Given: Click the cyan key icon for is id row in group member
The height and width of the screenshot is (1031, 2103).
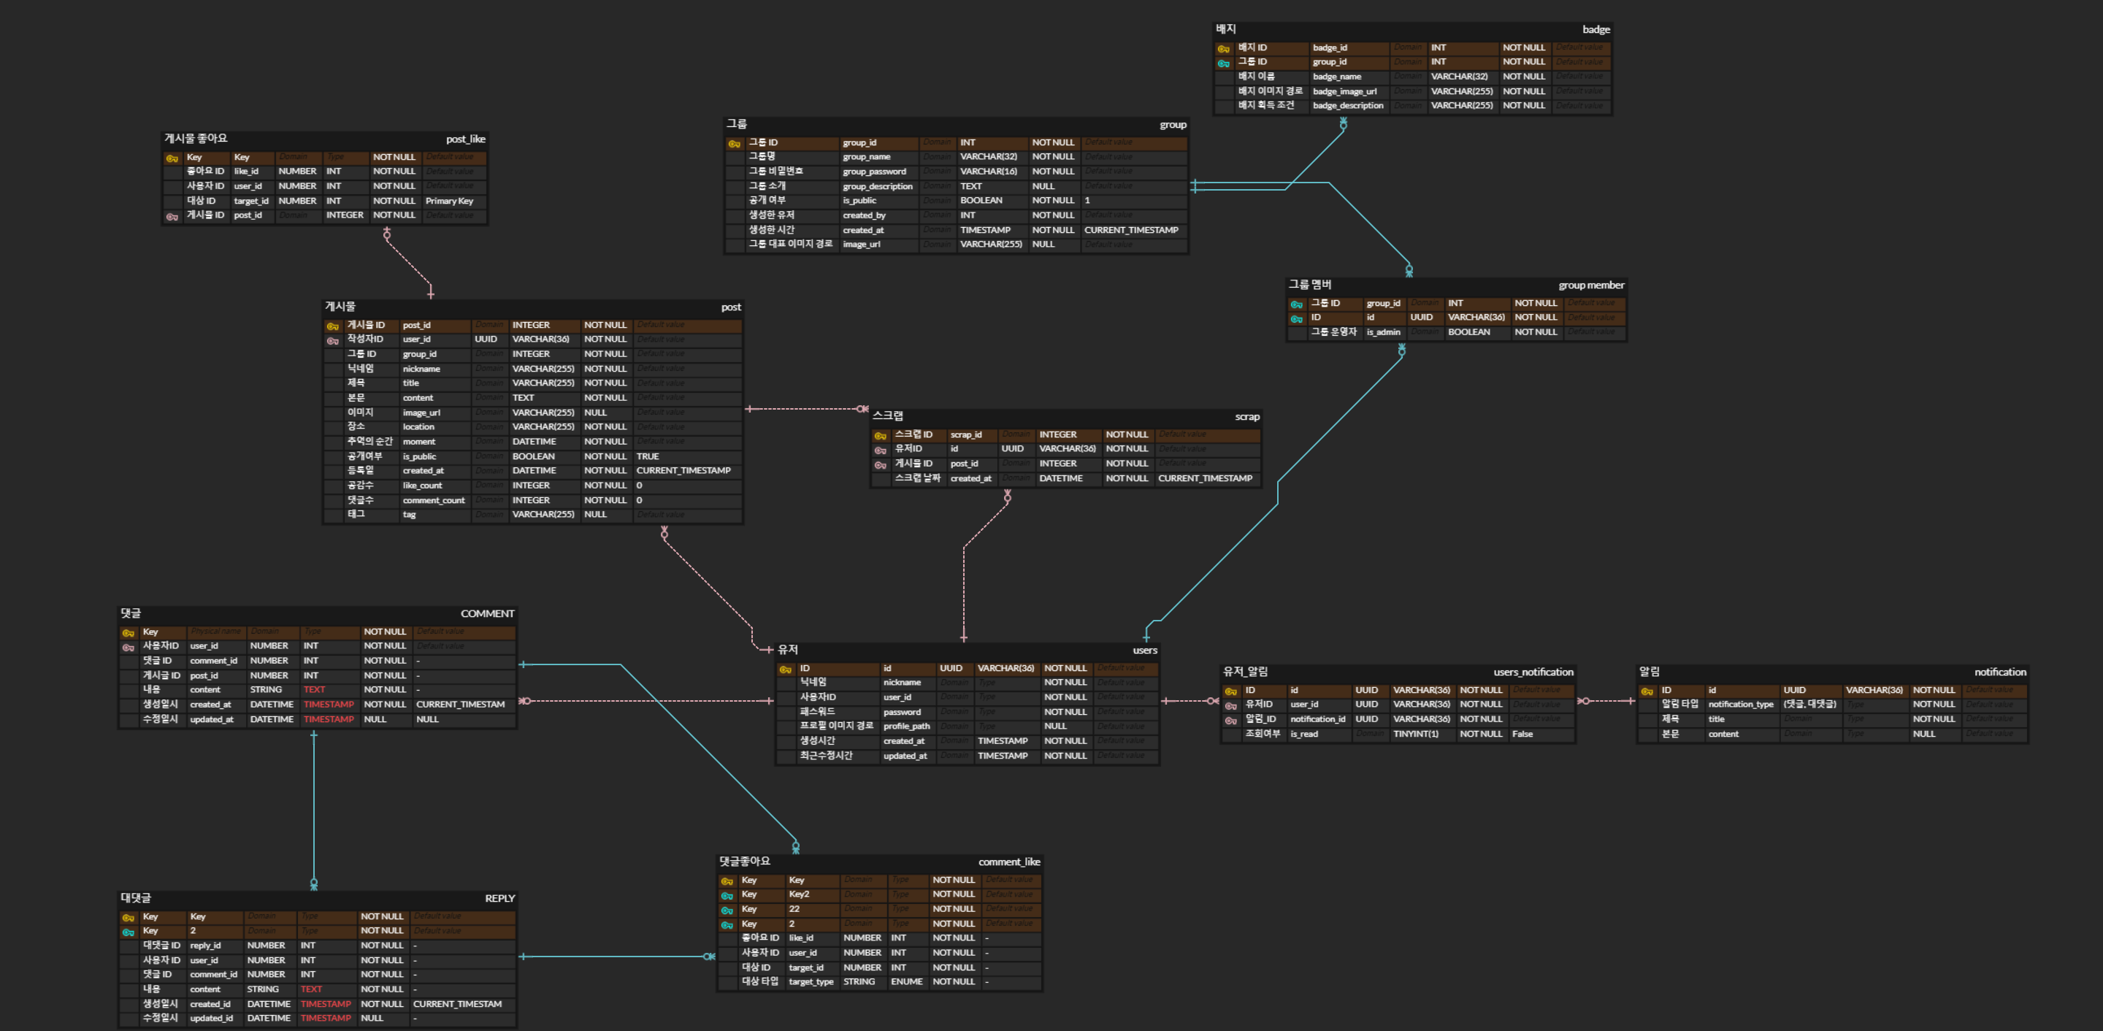Looking at the screenshot, I should coord(1296,319).
